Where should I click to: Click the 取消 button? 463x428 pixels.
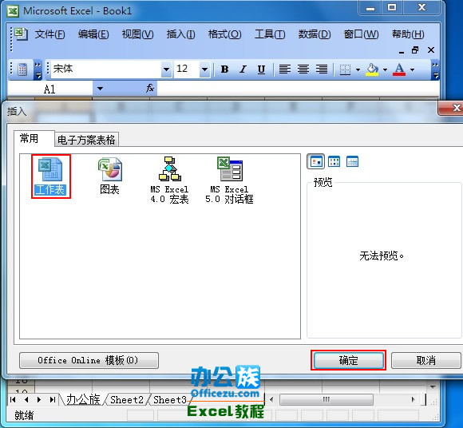[x=425, y=360]
